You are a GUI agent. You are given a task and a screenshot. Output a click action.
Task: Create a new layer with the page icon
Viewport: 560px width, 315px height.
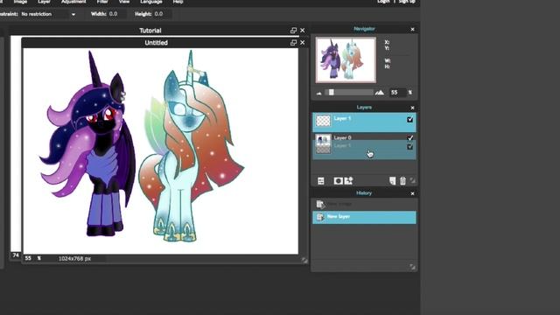pyautogui.click(x=393, y=181)
